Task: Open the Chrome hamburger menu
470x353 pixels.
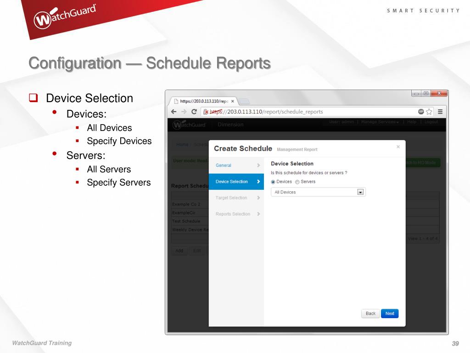Action: [440, 112]
